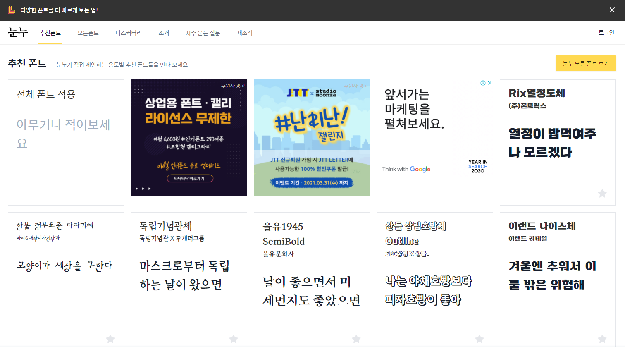The height and width of the screenshot is (347, 625).
Task: Star the 한불 정부표준 타자기체 card
Action: [x=110, y=339]
